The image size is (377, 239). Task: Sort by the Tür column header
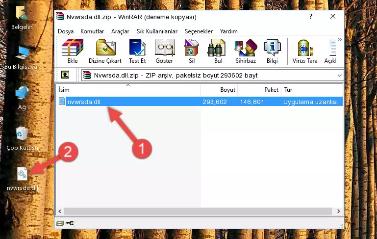click(312, 89)
